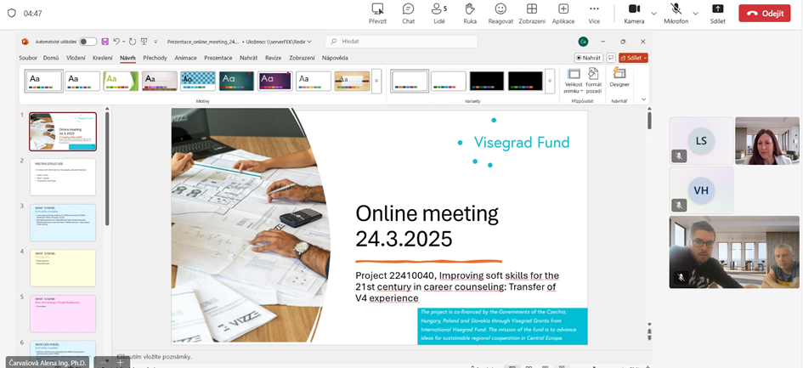Show the Lidé participants list
The height and width of the screenshot is (368, 803).
coord(438,9)
